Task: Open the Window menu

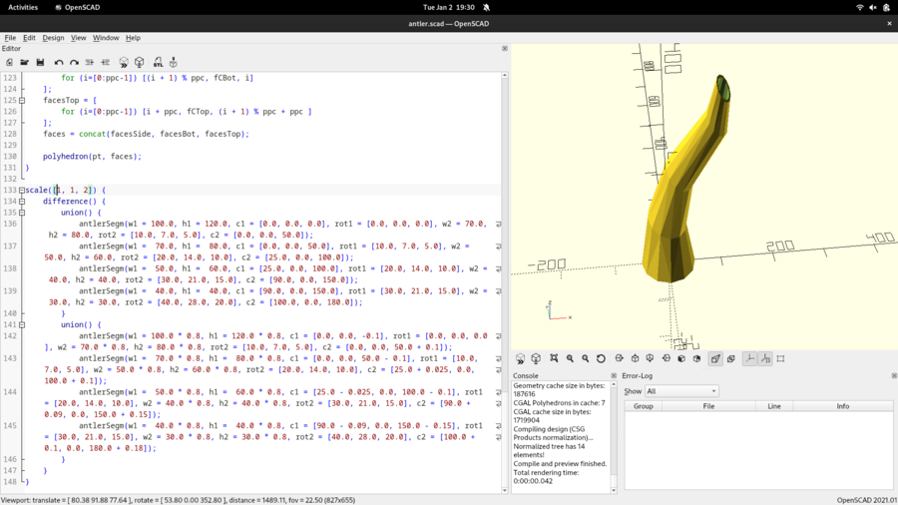Action: [106, 38]
